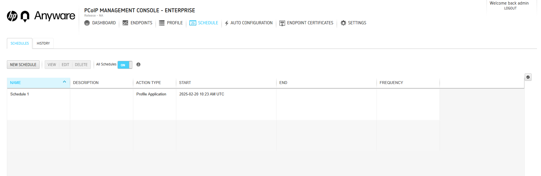
Task: Click the EDIT button
Action: (66, 65)
